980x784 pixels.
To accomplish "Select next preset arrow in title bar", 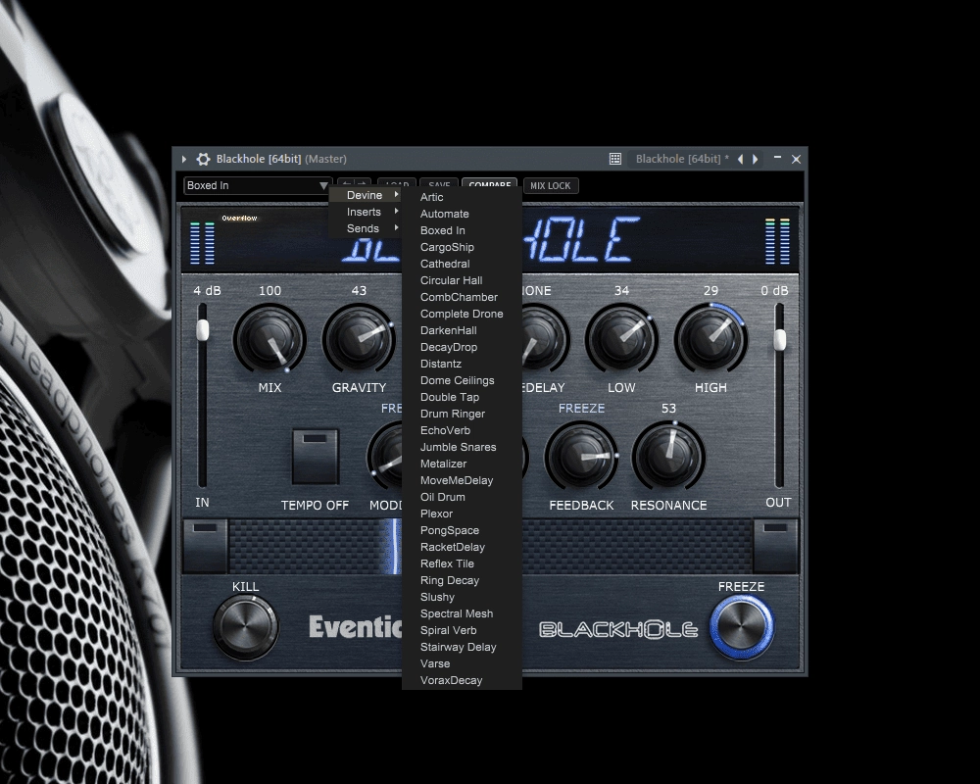I will pyautogui.click(x=755, y=160).
